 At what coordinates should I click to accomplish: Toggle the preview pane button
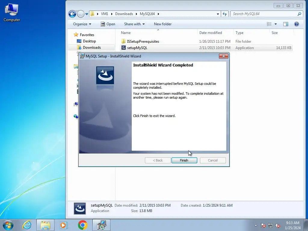point(286,24)
